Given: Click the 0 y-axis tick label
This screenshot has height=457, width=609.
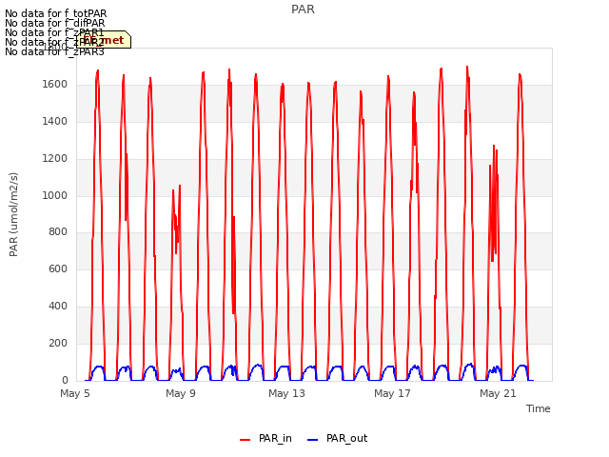Looking at the screenshot, I should (65, 380).
